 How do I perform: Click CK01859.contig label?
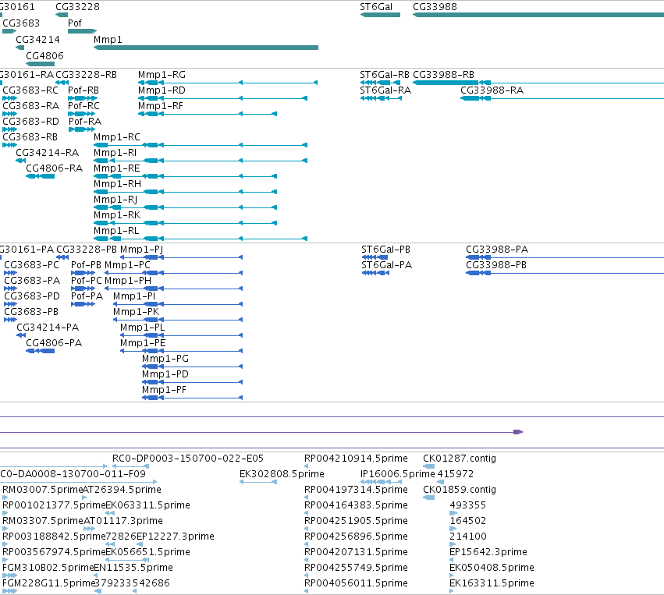[x=459, y=490]
